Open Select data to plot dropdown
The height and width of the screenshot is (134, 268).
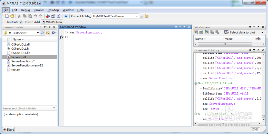(262, 32)
